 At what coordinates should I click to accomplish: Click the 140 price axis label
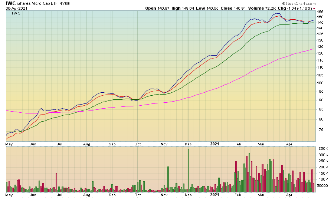click(x=320, y=28)
